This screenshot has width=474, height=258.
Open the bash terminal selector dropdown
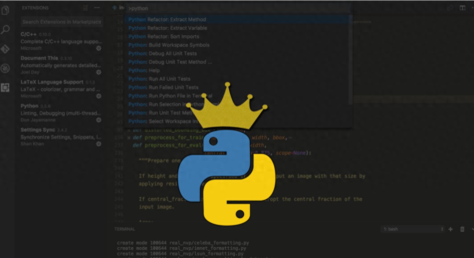coord(413,229)
